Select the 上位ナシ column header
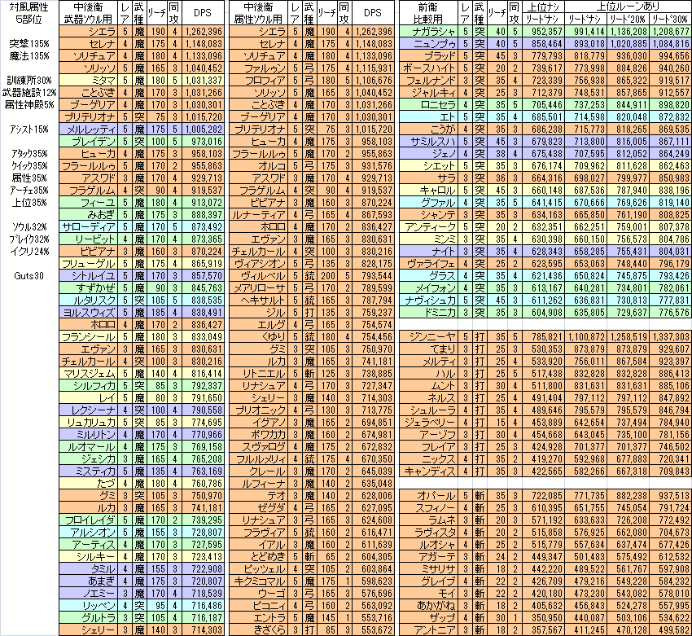This screenshot has width=692, height=636. (543, 7)
